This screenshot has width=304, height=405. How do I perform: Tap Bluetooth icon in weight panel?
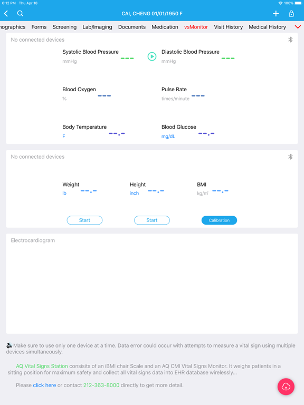(x=290, y=157)
